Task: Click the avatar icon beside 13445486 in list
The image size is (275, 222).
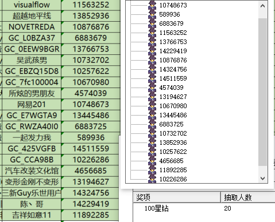Action: (152, 115)
